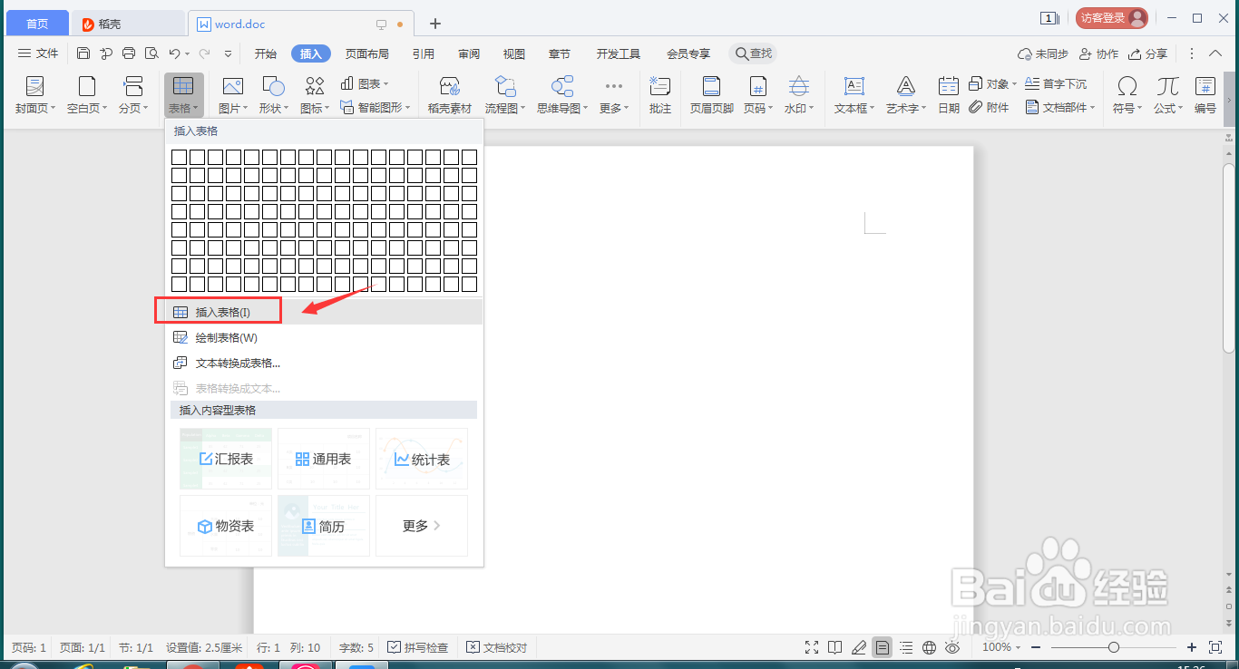Click the 批注 (Comment) icon
The height and width of the screenshot is (669, 1239).
(659, 94)
